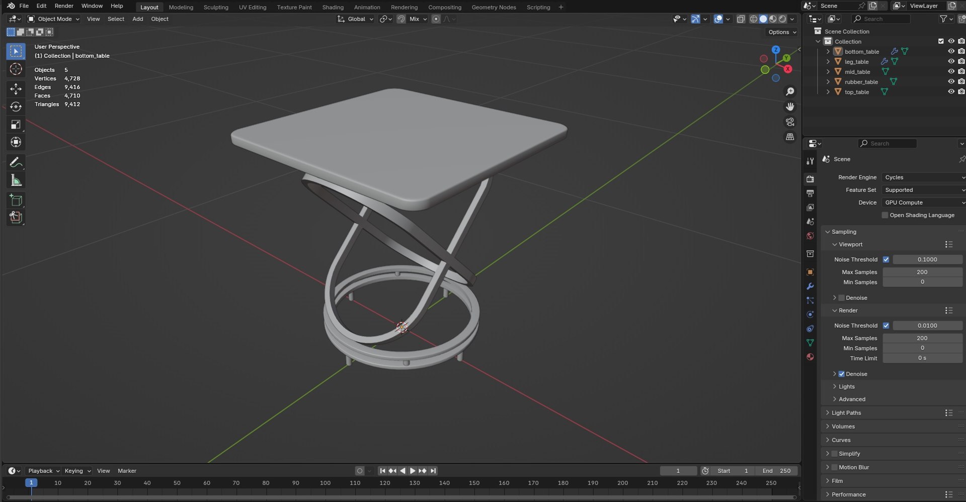This screenshot has height=502, width=966.
Task: Switch to Shading workspace tab
Action: [333, 7]
